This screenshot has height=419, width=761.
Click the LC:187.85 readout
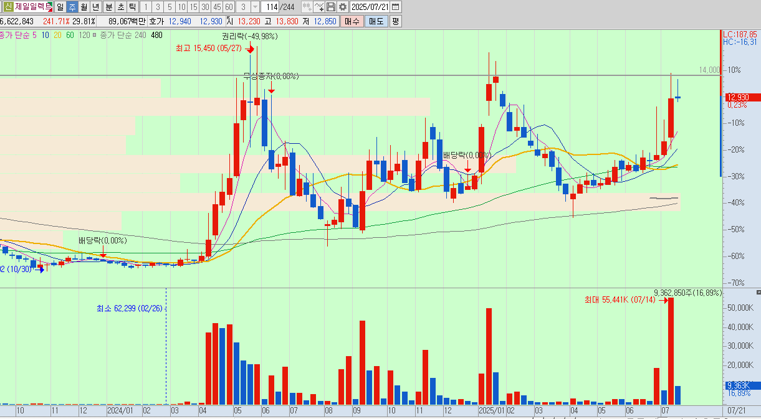point(740,34)
